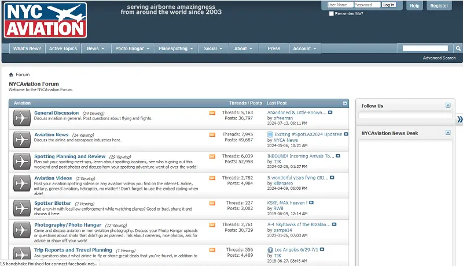The image size is (463, 266).
Task: Open the Spotter Blotter forum link
Action: coord(53,203)
